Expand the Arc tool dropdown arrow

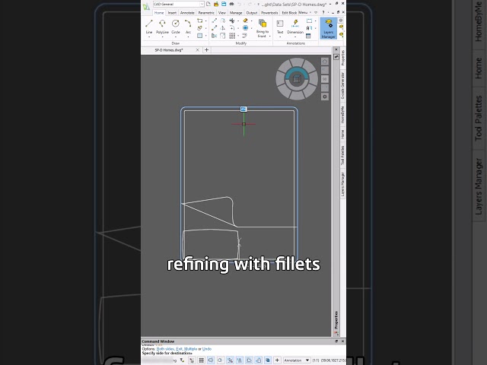[188, 37]
